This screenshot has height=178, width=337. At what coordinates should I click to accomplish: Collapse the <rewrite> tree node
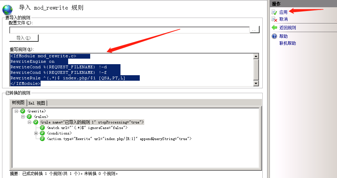[x=16, y=111]
